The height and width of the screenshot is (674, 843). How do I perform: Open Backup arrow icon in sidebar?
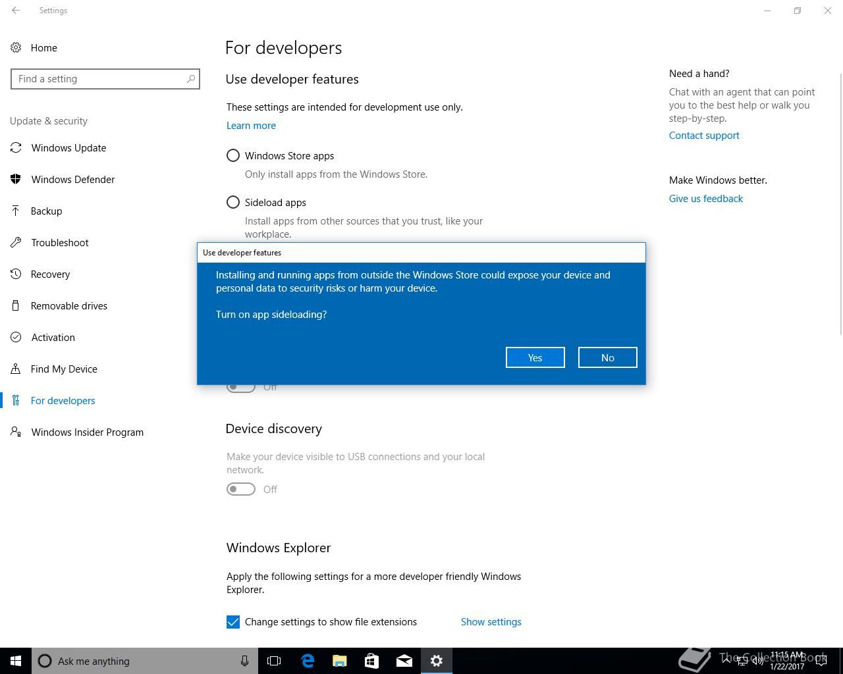tap(16, 211)
